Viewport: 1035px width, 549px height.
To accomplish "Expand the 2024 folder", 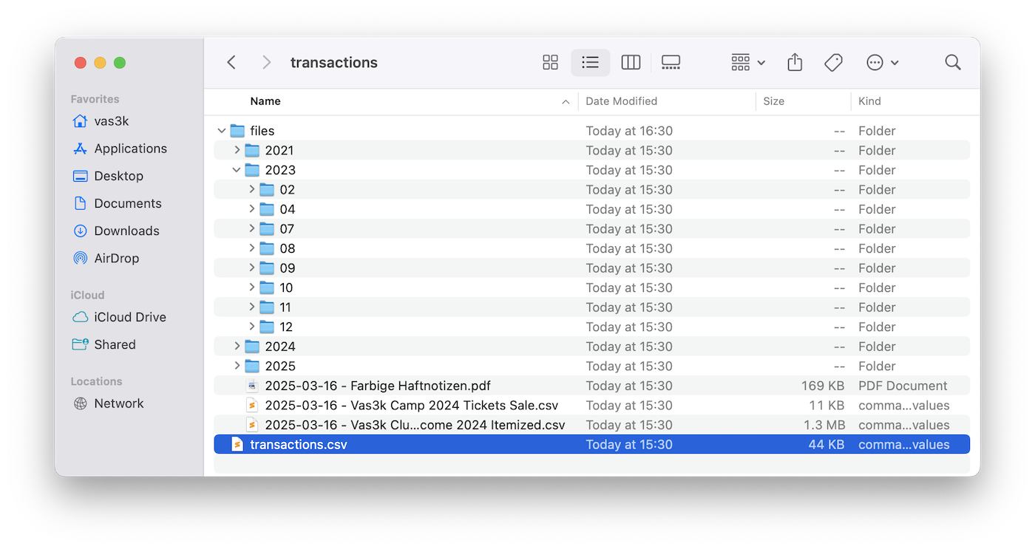I will tap(237, 346).
